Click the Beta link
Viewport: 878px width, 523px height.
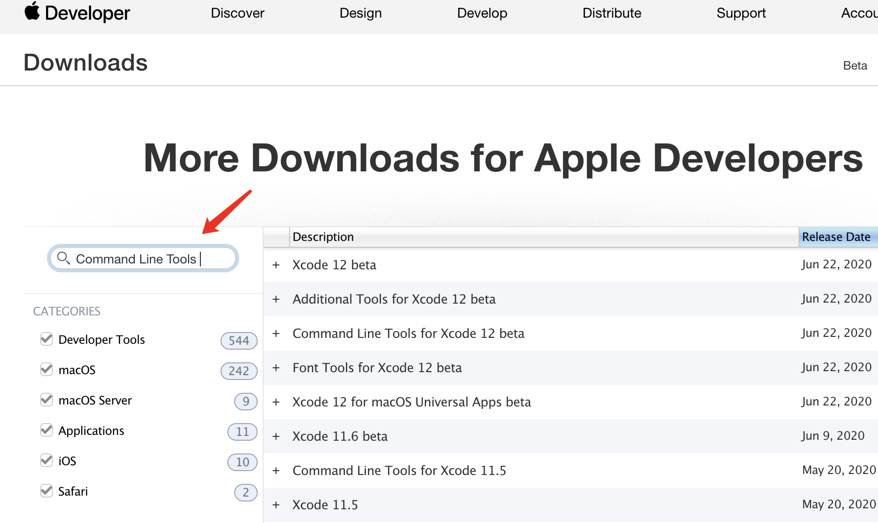coord(855,66)
